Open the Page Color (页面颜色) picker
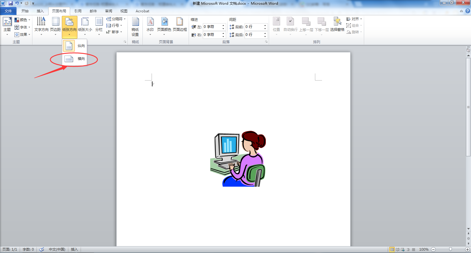This screenshot has height=253, width=471. [164, 26]
